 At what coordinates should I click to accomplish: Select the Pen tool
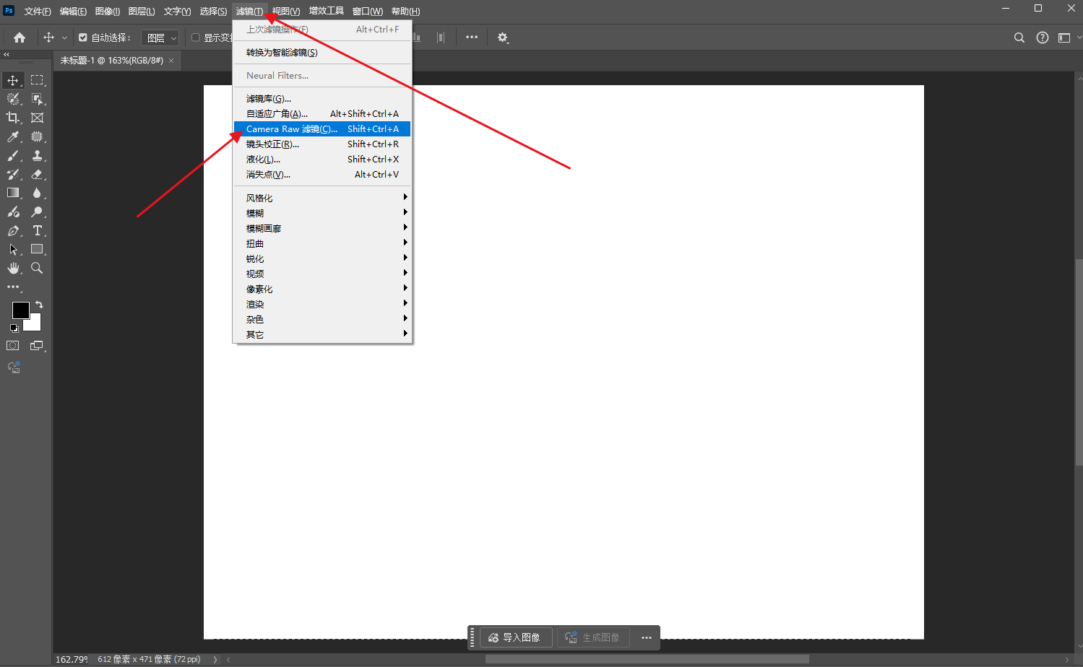[13, 230]
